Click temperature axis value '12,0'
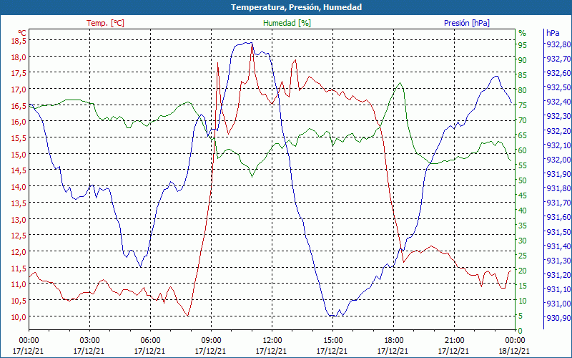 19,252
